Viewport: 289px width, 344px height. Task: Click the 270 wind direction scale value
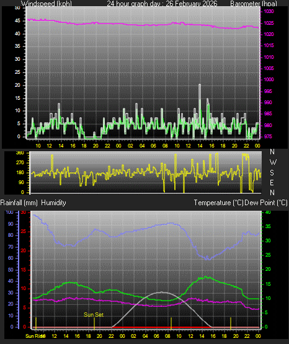(x=20, y=163)
